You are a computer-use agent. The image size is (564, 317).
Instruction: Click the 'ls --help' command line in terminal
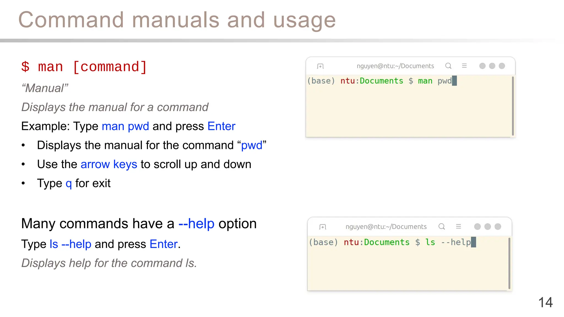392,242
